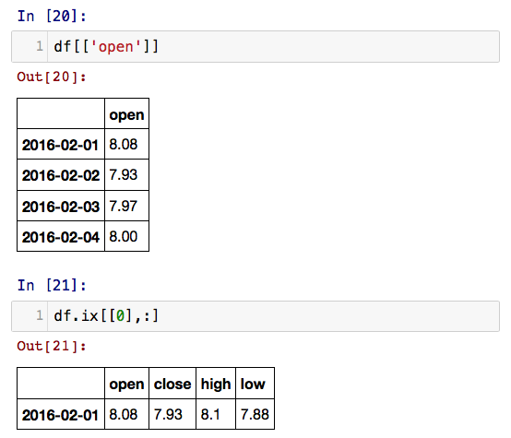Click the 7.88 cell under low
The height and width of the screenshot is (438, 511).
click(x=255, y=414)
